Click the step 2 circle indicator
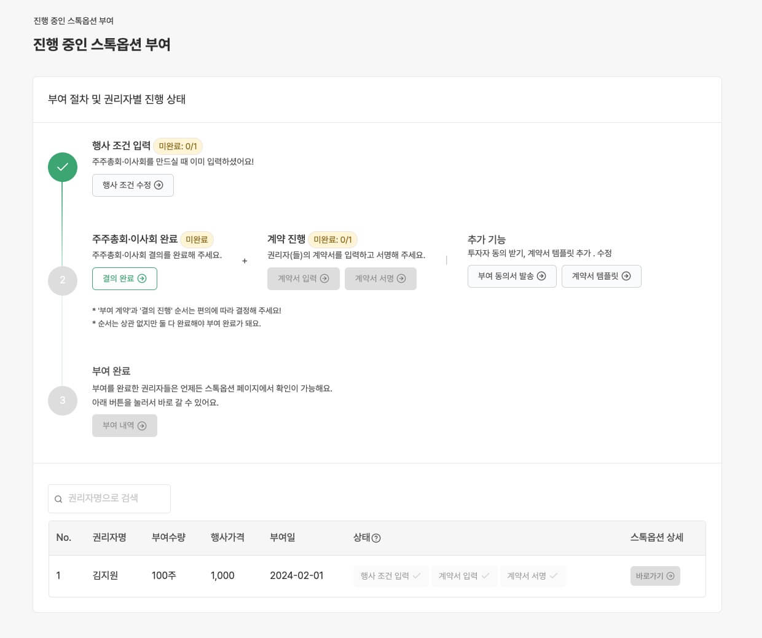762x638 pixels. click(x=62, y=280)
